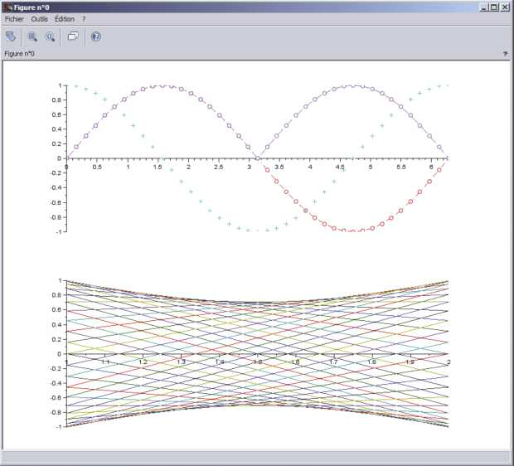Click the application icon in title bar
Image resolution: width=514 pixels, height=466 pixels.
coord(7,7)
